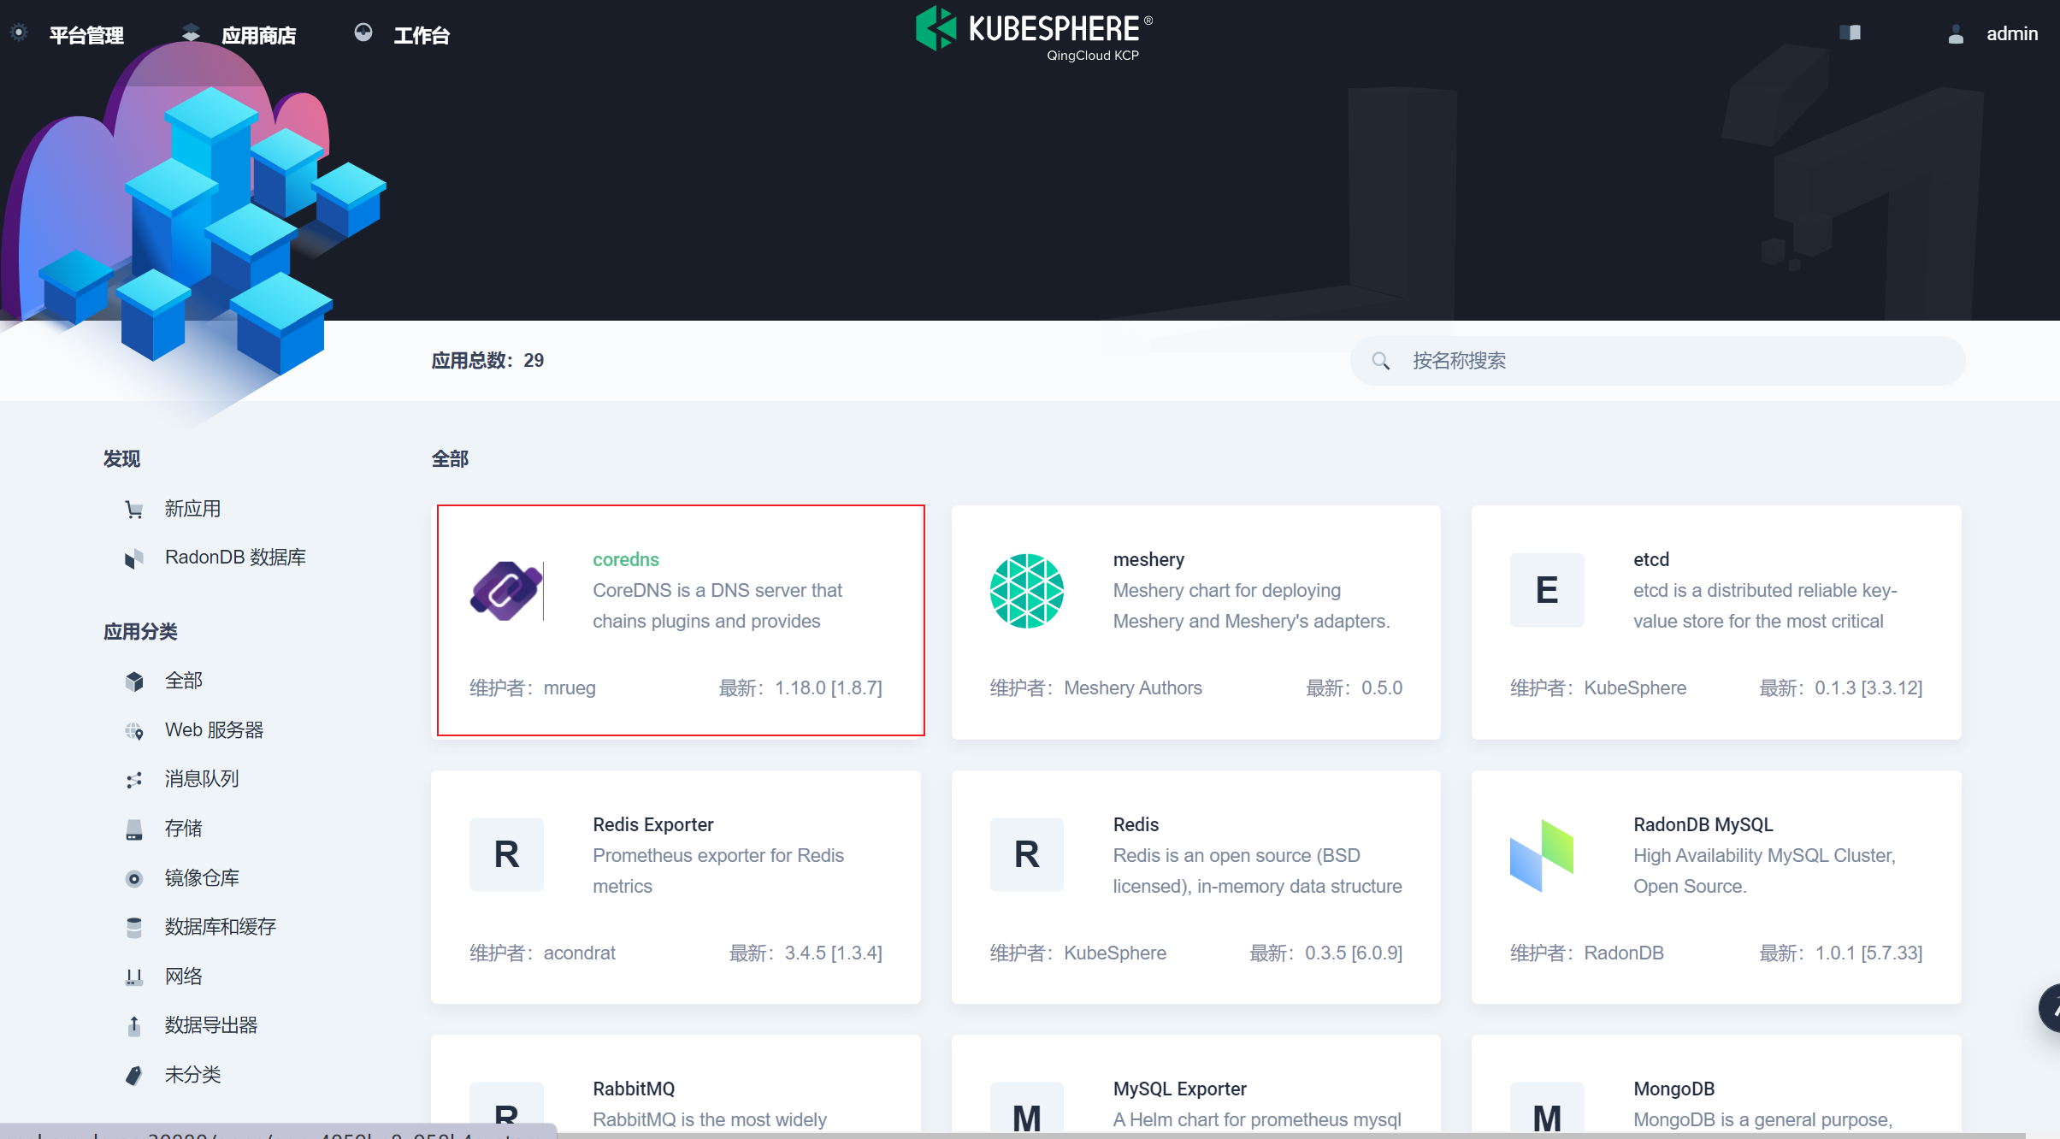Click the RadonDB MySQL logo
Image resolution: width=2060 pixels, height=1139 pixels.
click(x=1542, y=856)
